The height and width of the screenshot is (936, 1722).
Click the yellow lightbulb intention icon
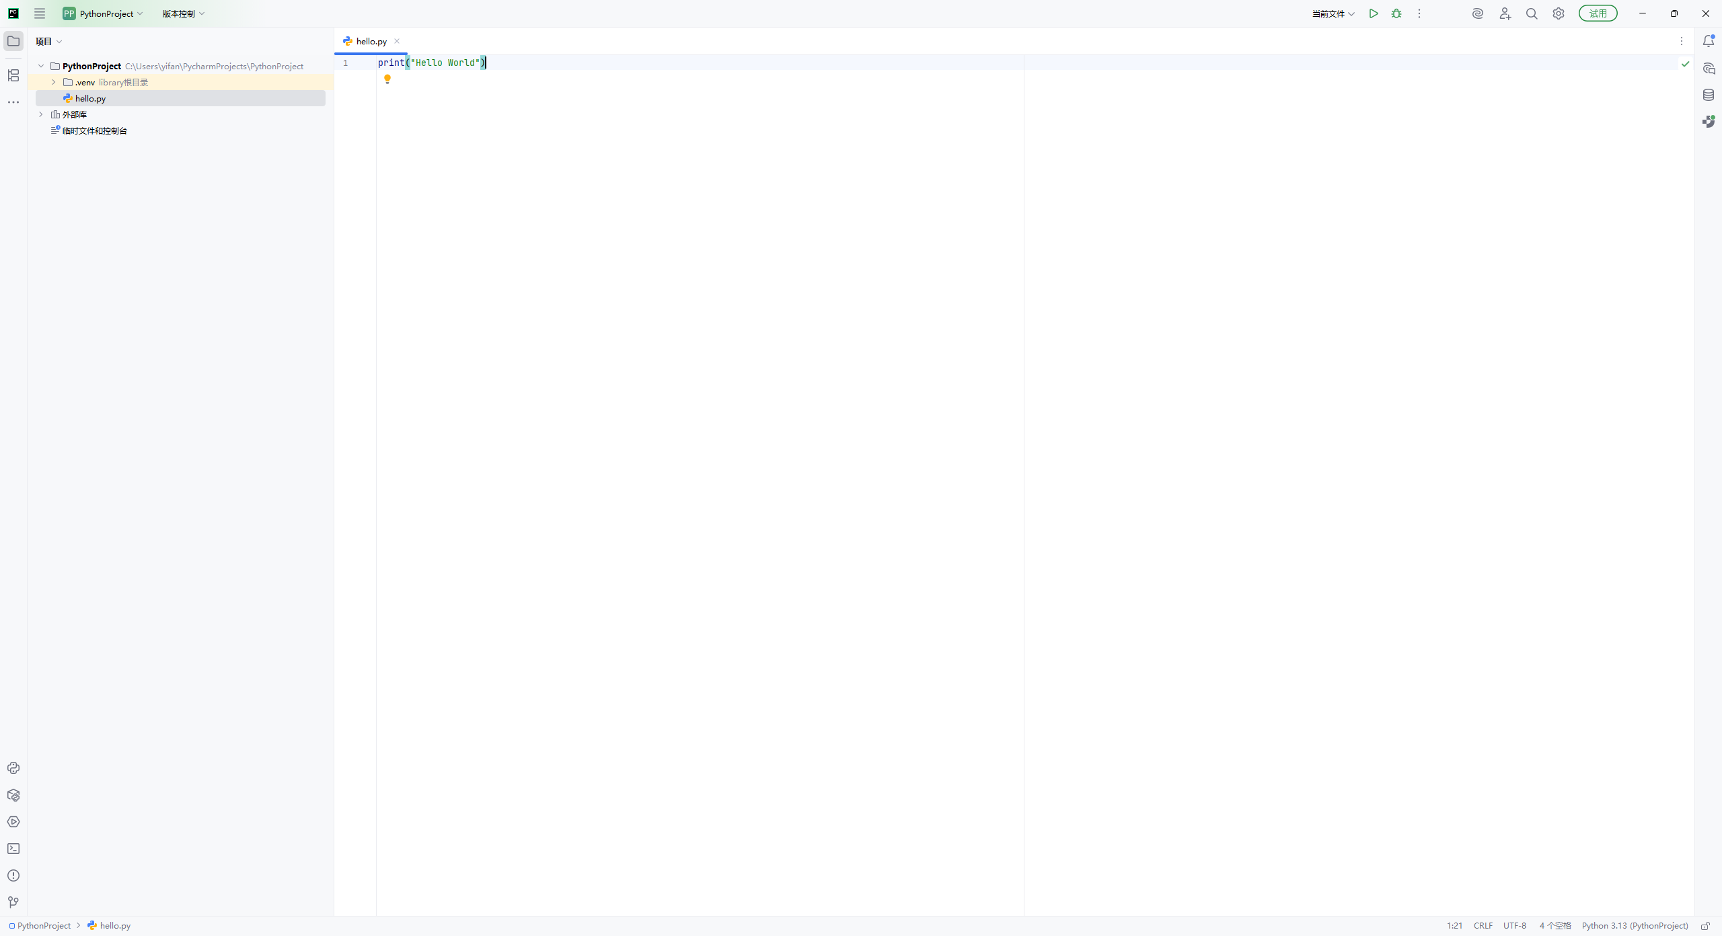tap(387, 79)
